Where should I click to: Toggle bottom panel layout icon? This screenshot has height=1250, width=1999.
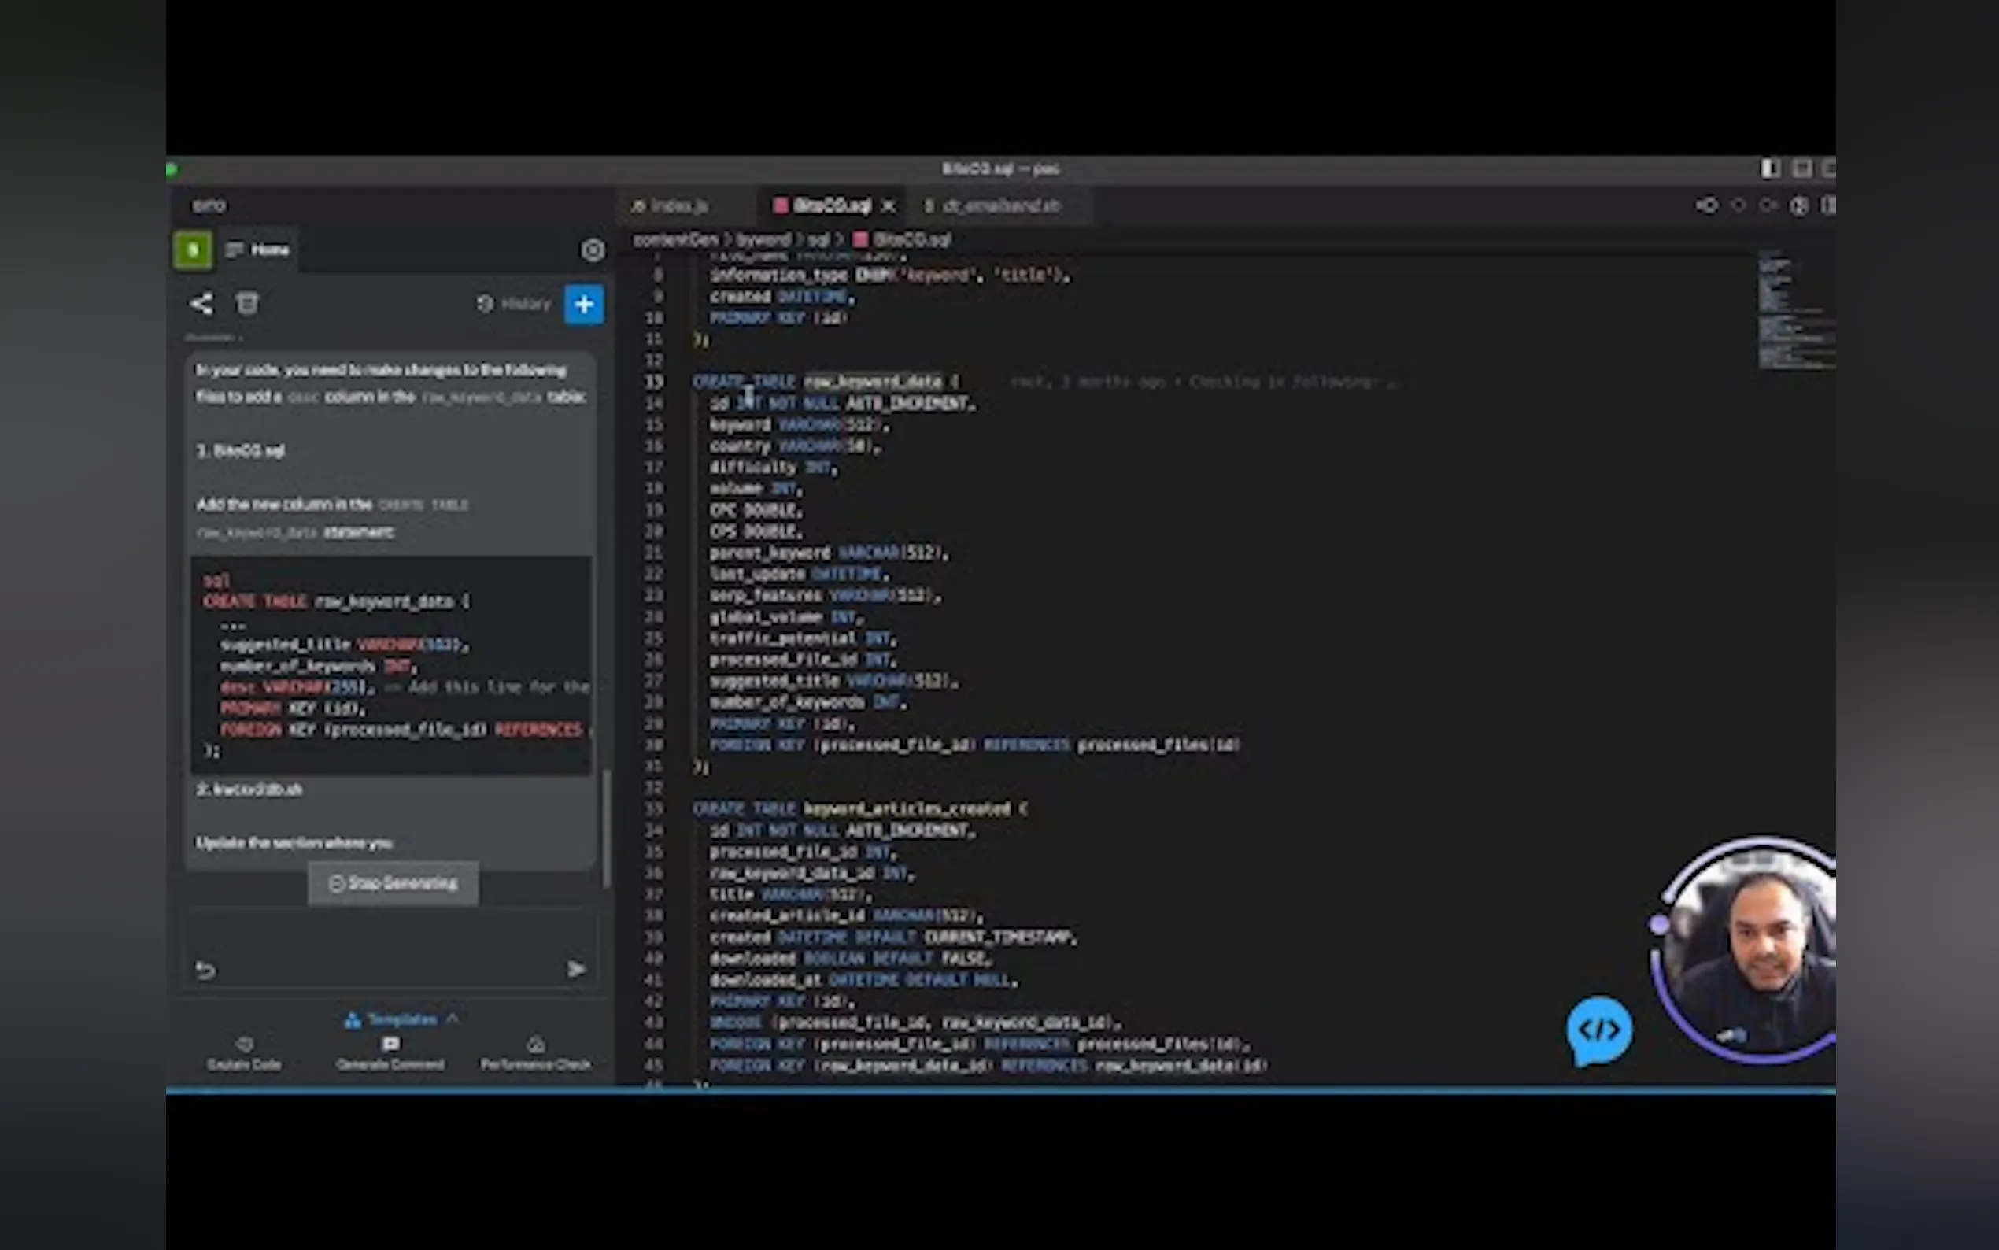pyautogui.click(x=1801, y=168)
